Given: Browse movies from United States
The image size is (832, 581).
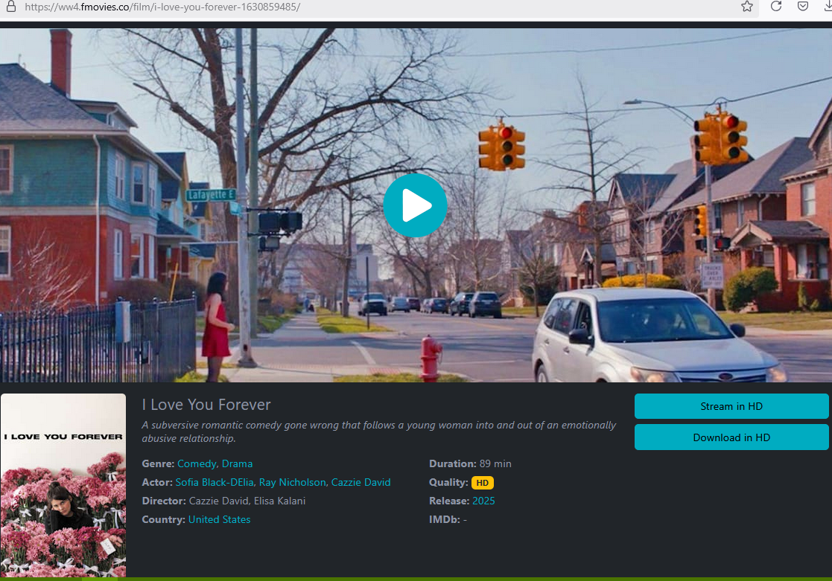Looking at the screenshot, I should 219,519.
